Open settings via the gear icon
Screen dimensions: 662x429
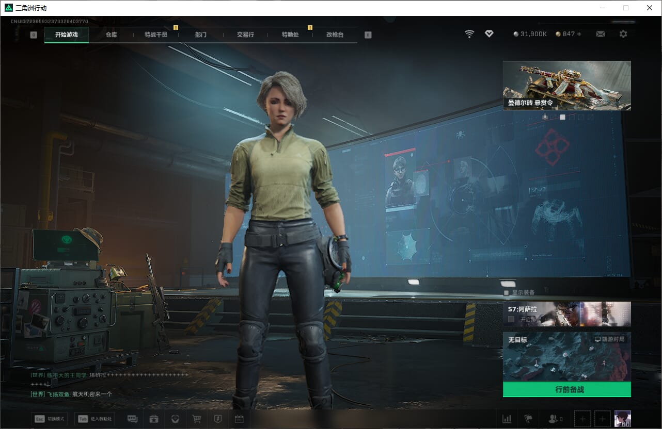(623, 34)
